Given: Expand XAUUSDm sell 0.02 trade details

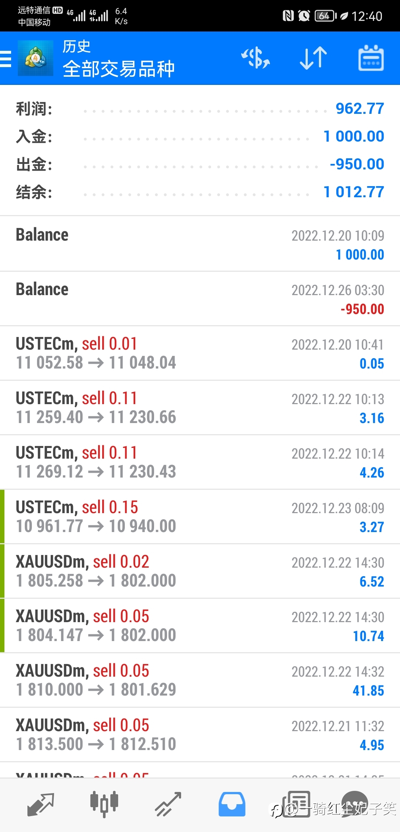Looking at the screenshot, I should (x=200, y=571).
